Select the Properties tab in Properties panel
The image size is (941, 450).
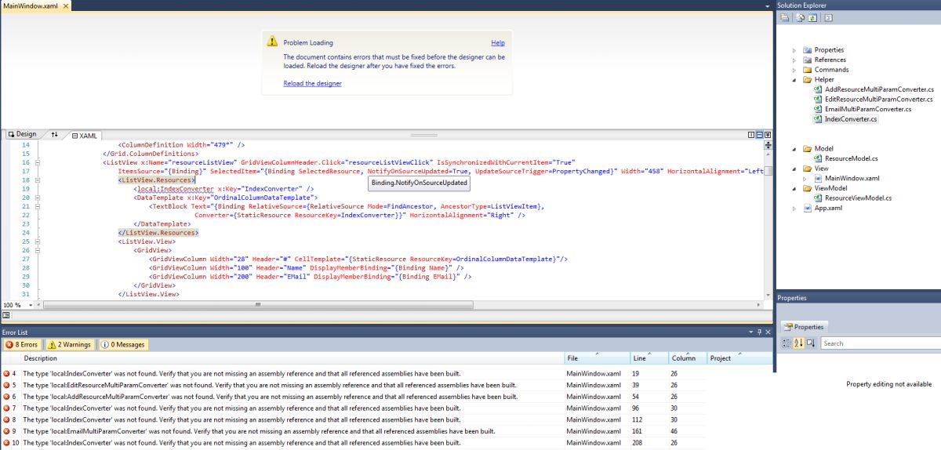(805, 327)
